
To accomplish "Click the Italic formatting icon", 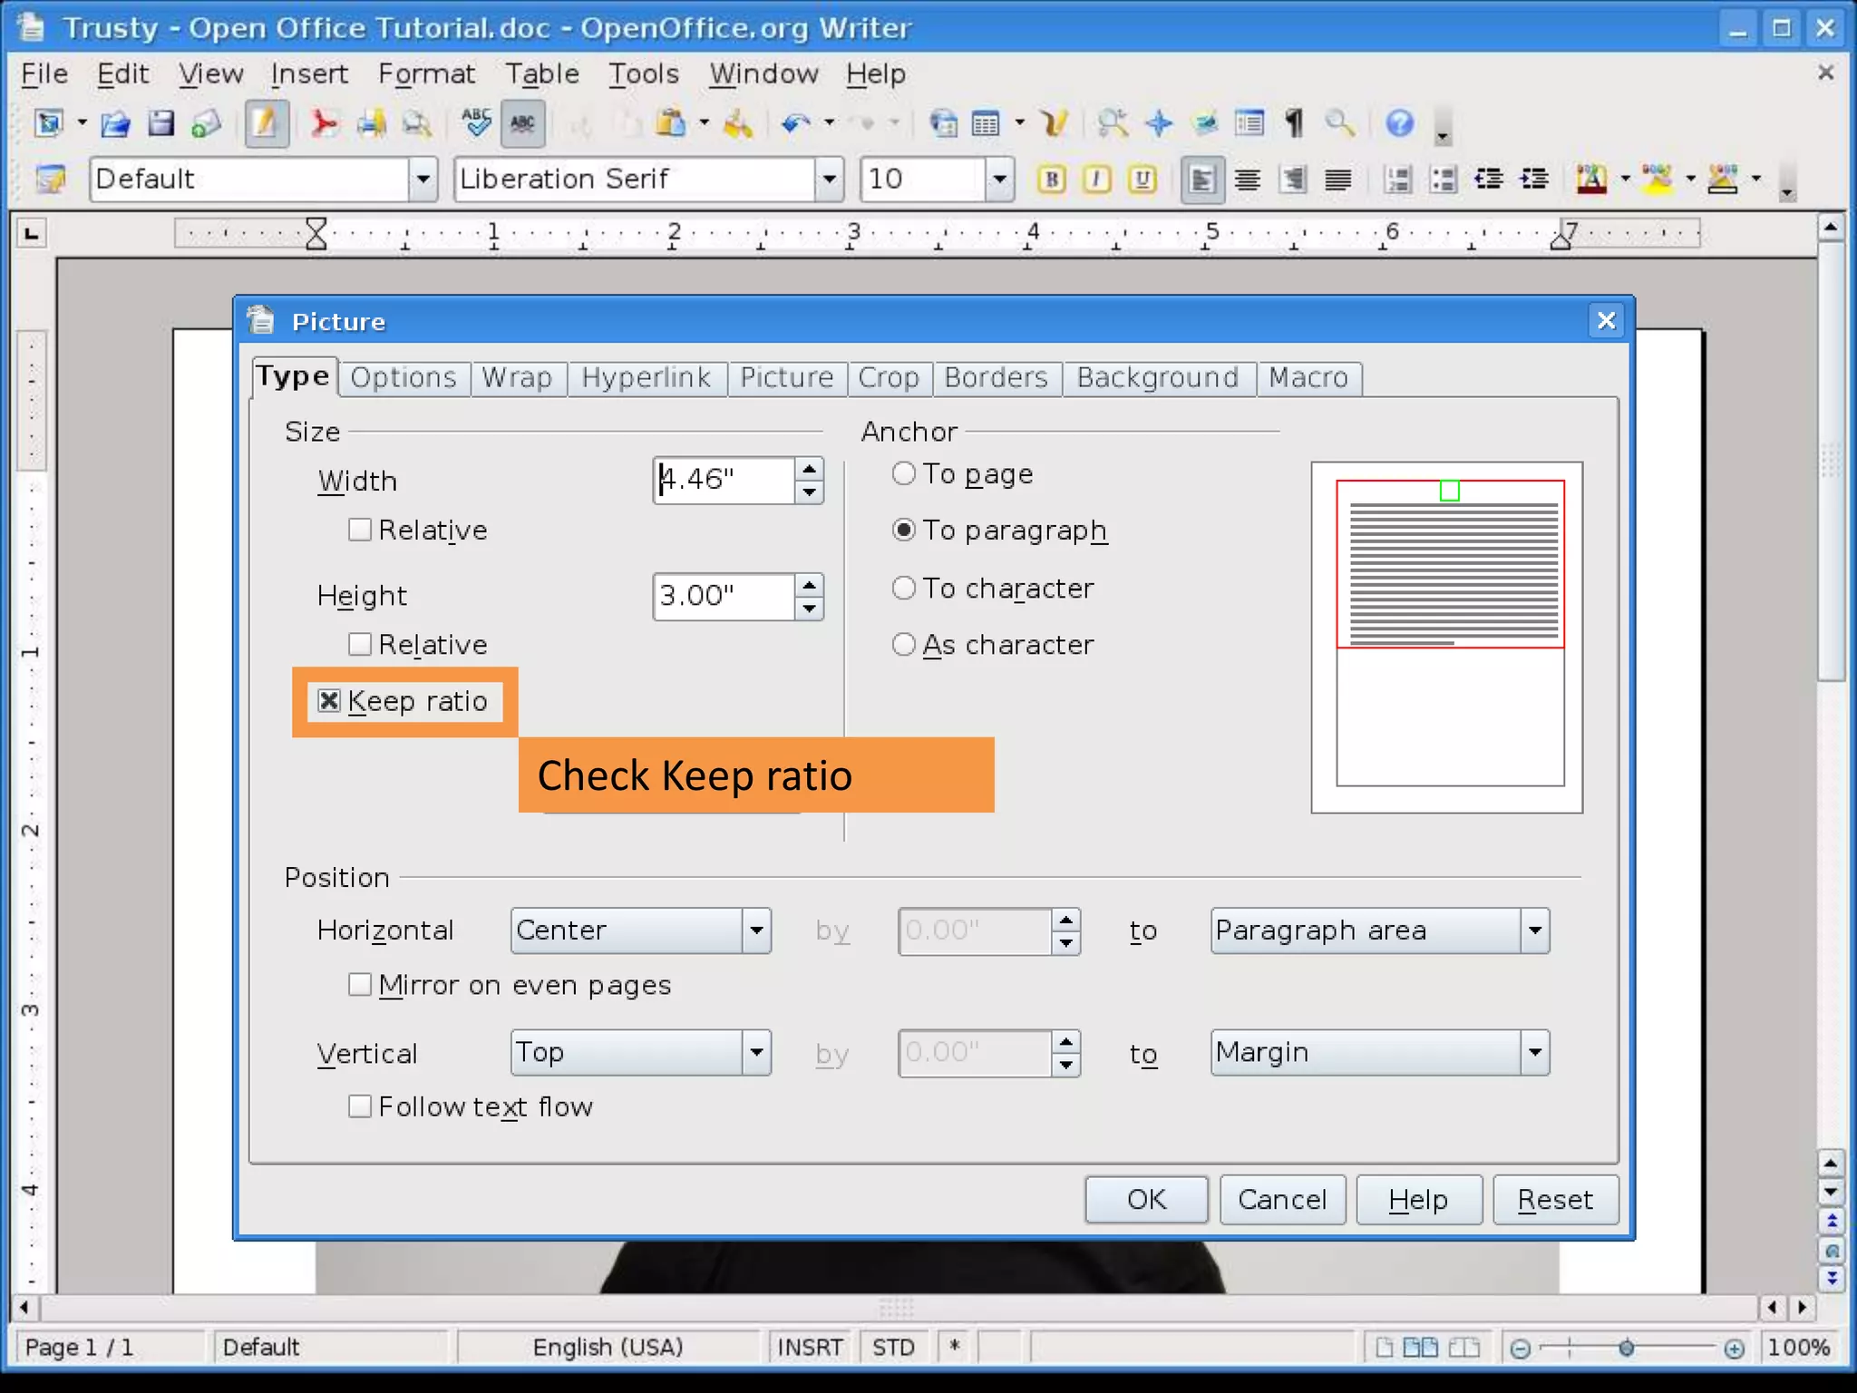I will (x=1097, y=180).
